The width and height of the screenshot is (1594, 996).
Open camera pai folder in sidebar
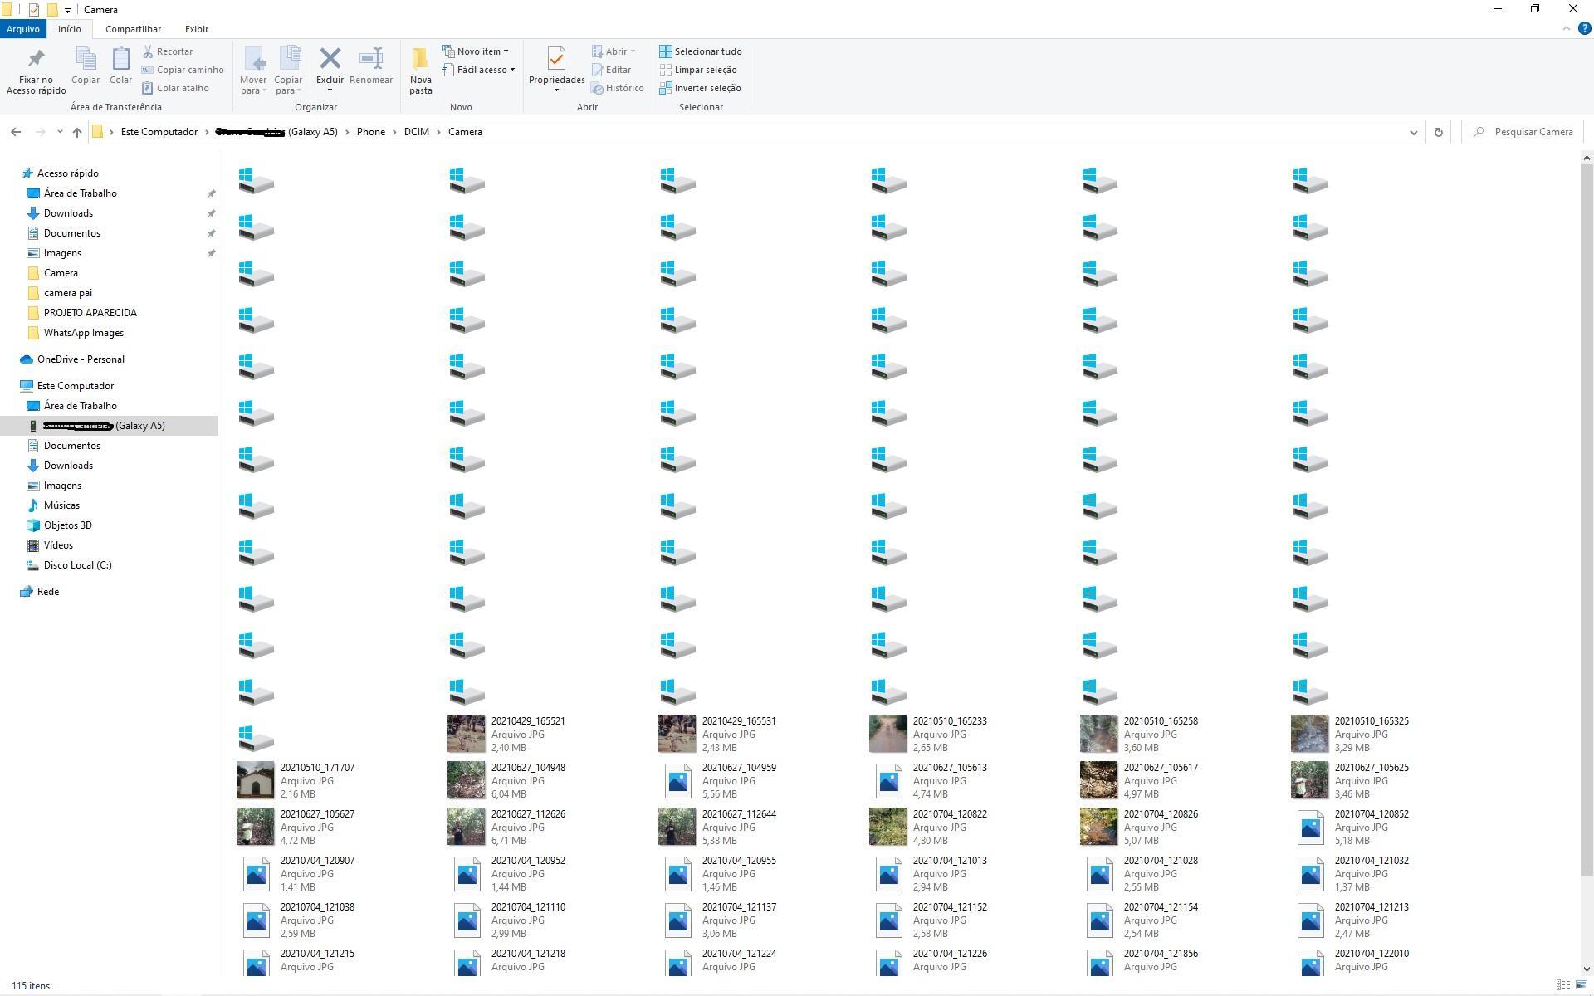68,293
